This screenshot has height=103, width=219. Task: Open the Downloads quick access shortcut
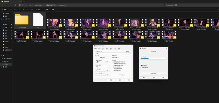point(5,27)
